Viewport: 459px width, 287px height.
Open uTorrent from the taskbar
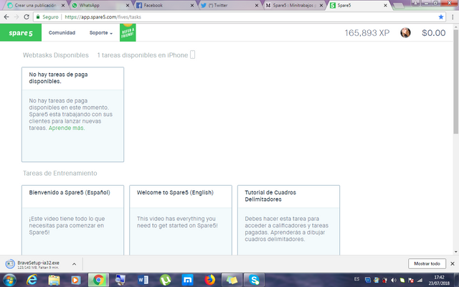coord(166,281)
